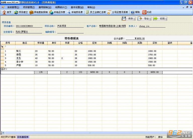Image resolution: width=193 pixels, height=139 pixels.
Task: Click the 实发 column header
Action: click(x=155, y=43)
